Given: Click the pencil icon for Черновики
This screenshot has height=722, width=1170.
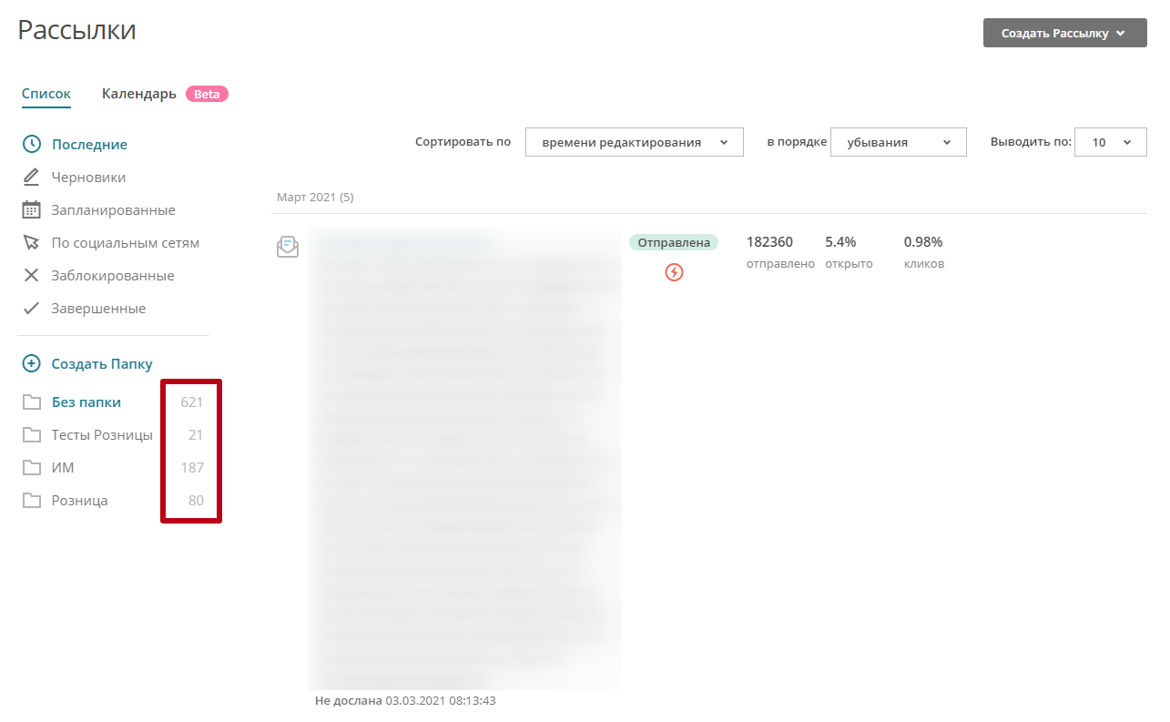Looking at the screenshot, I should (x=32, y=177).
